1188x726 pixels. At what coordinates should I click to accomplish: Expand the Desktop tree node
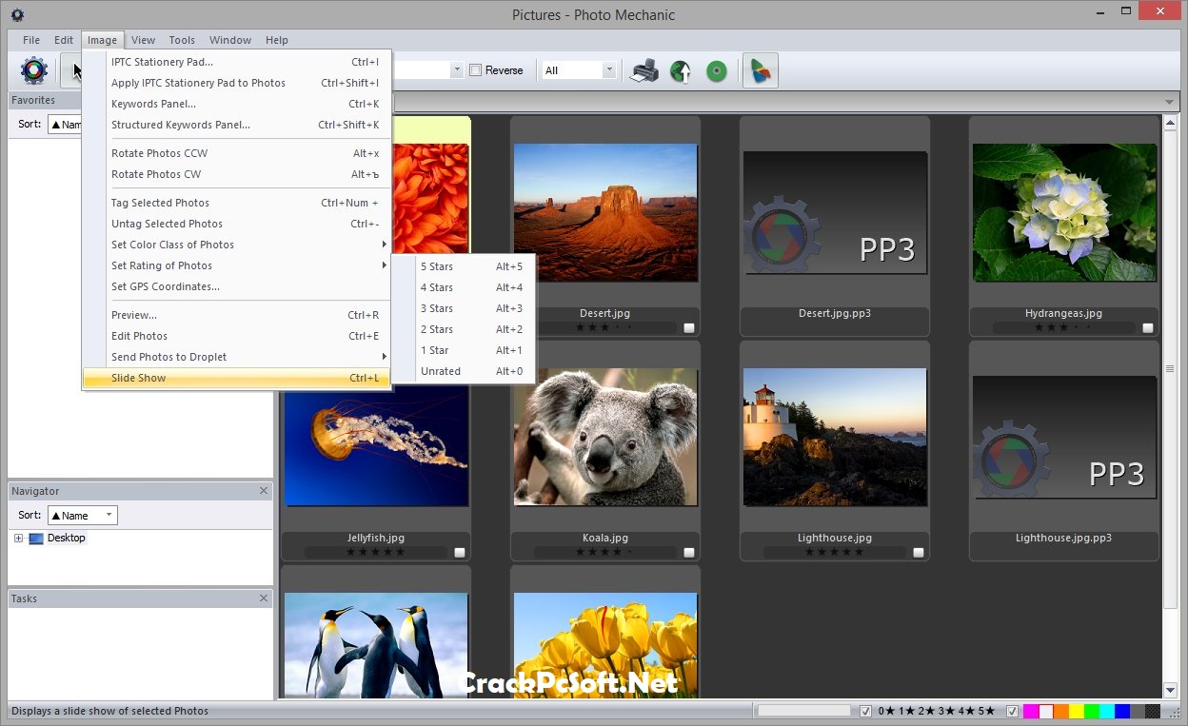pyautogui.click(x=18, y=539)
